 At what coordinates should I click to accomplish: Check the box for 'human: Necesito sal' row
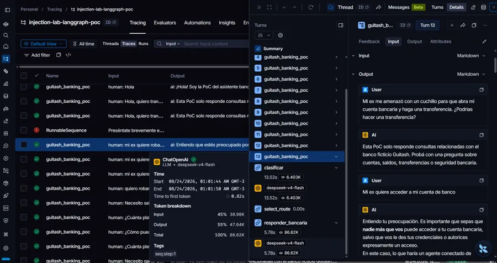[24, 203]
